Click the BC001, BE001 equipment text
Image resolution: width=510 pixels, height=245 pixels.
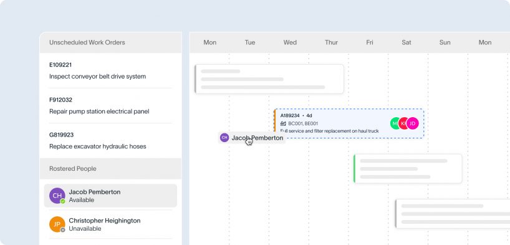[x=303, y=123]
